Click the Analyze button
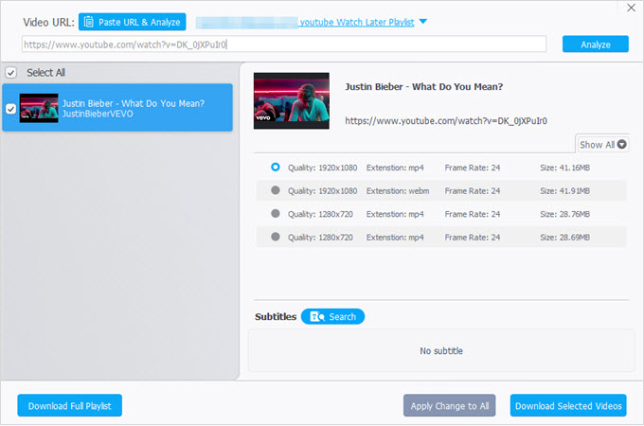 pyautogui.click(x=595, y=44)
